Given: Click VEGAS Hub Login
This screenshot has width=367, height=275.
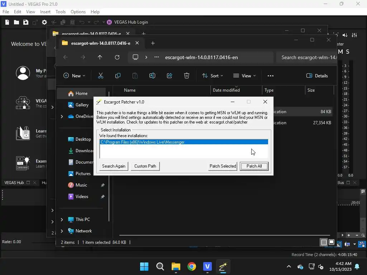Looking at the screenshot, I should 127,22.
